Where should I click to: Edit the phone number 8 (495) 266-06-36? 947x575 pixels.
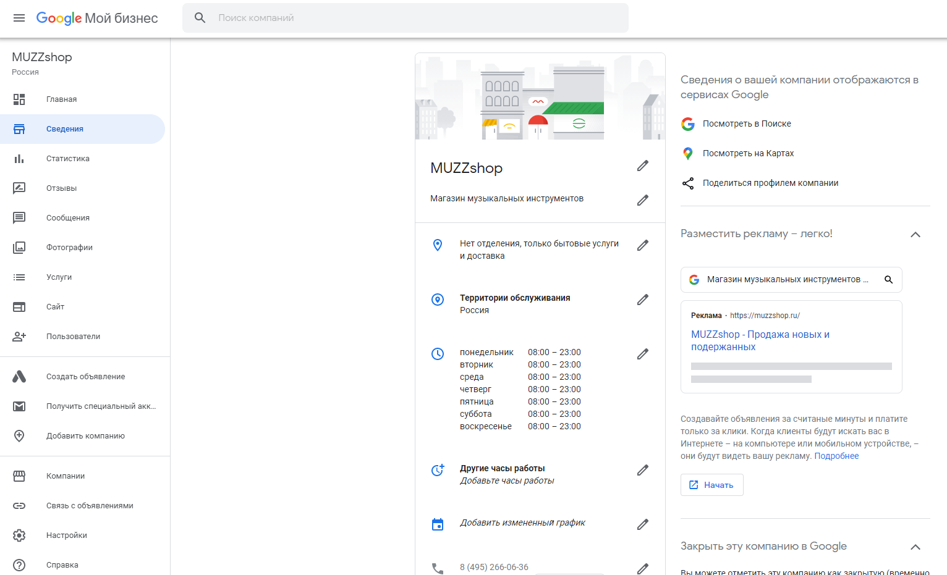click(x=643, y=568)
